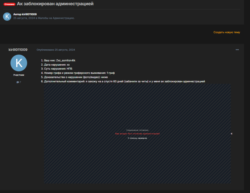Click the comment count icon showing 7
The width and height of the screenshot is (250, 193).
tap(19, 82)
